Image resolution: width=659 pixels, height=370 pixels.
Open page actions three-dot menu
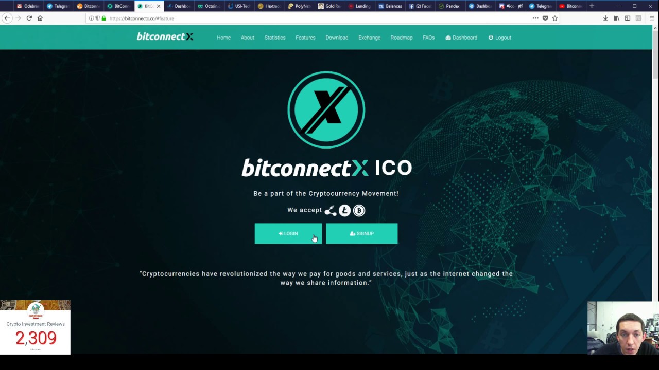pyautogui.click(x=535, y=18)
